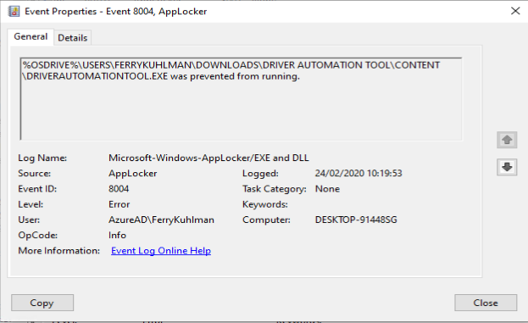Image resolution: width=528 pixels, height=323 pixels.
Task: Switch to the General tab
Action: (31, 36)
